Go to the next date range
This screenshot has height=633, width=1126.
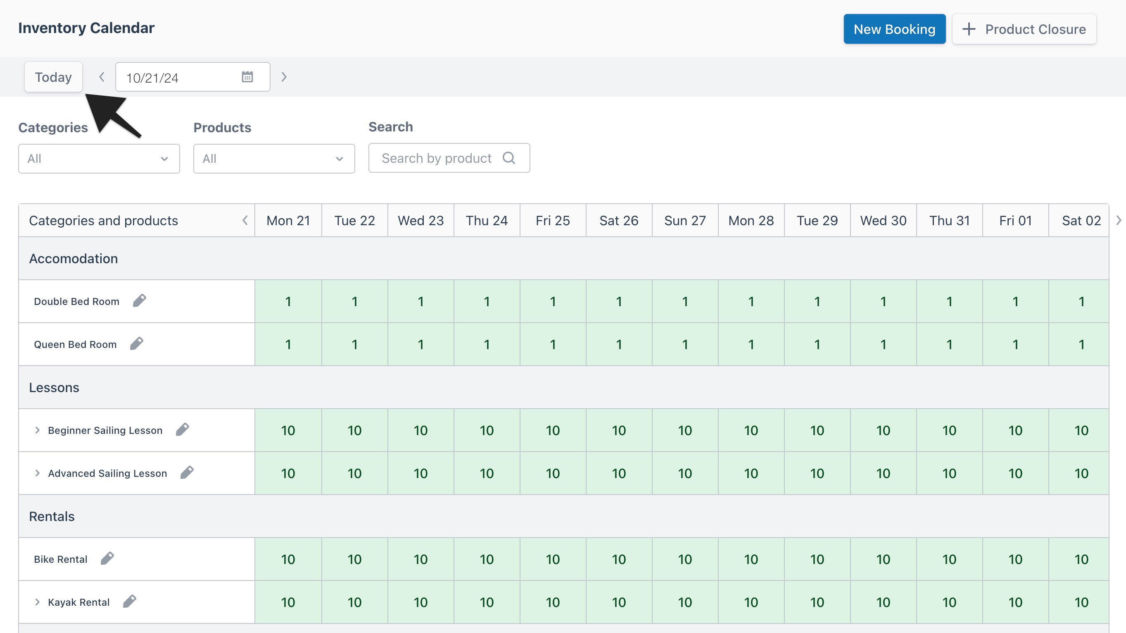(x=284, y=77)
